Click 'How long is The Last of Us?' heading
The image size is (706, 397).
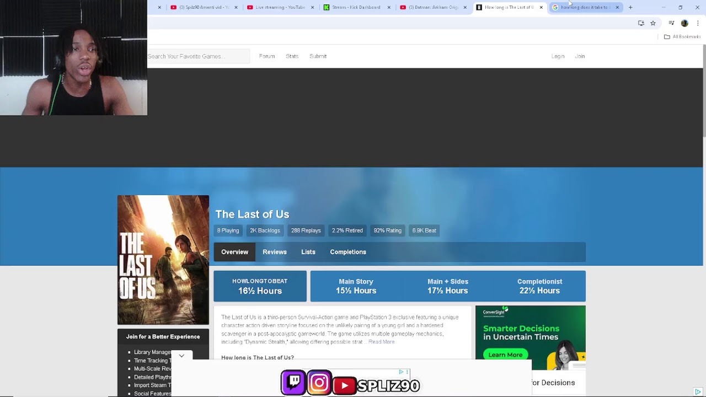(258, 357)
